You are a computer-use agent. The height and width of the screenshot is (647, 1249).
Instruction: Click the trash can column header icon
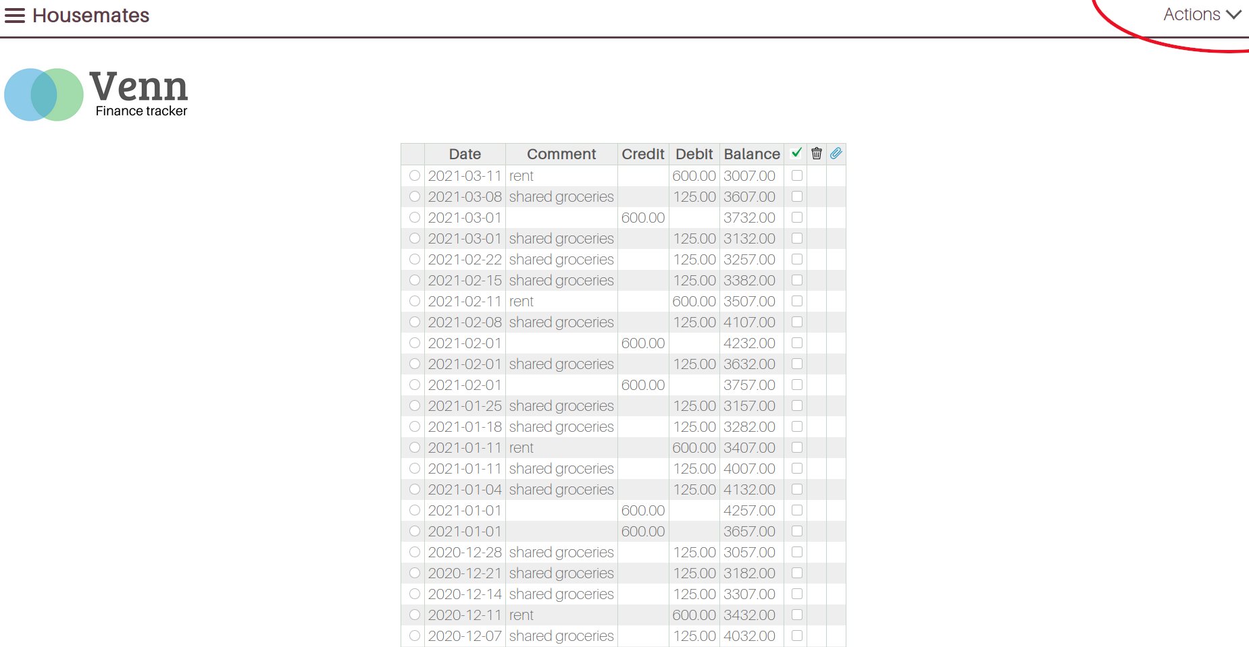pos(816,153)
